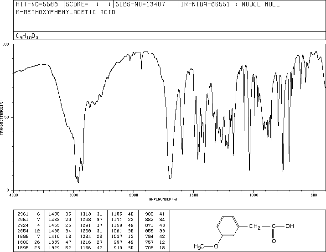The height and width of the screenshot is (252, 326).
Task: Click the 3000 wavenumber axis label
Action: (x=73, y=195)
